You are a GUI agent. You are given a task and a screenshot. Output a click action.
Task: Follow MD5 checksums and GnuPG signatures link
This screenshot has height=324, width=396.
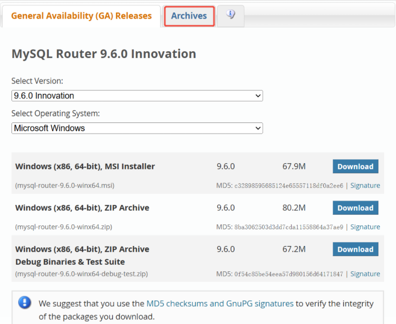point(220,303)
